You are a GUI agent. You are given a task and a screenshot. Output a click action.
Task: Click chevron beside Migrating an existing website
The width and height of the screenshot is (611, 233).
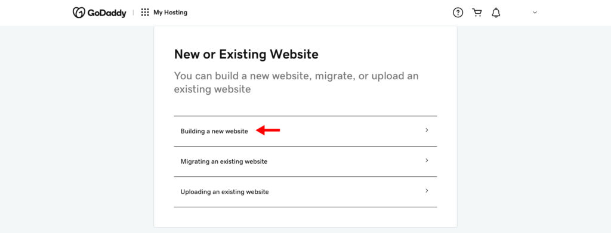click(427, 160)
